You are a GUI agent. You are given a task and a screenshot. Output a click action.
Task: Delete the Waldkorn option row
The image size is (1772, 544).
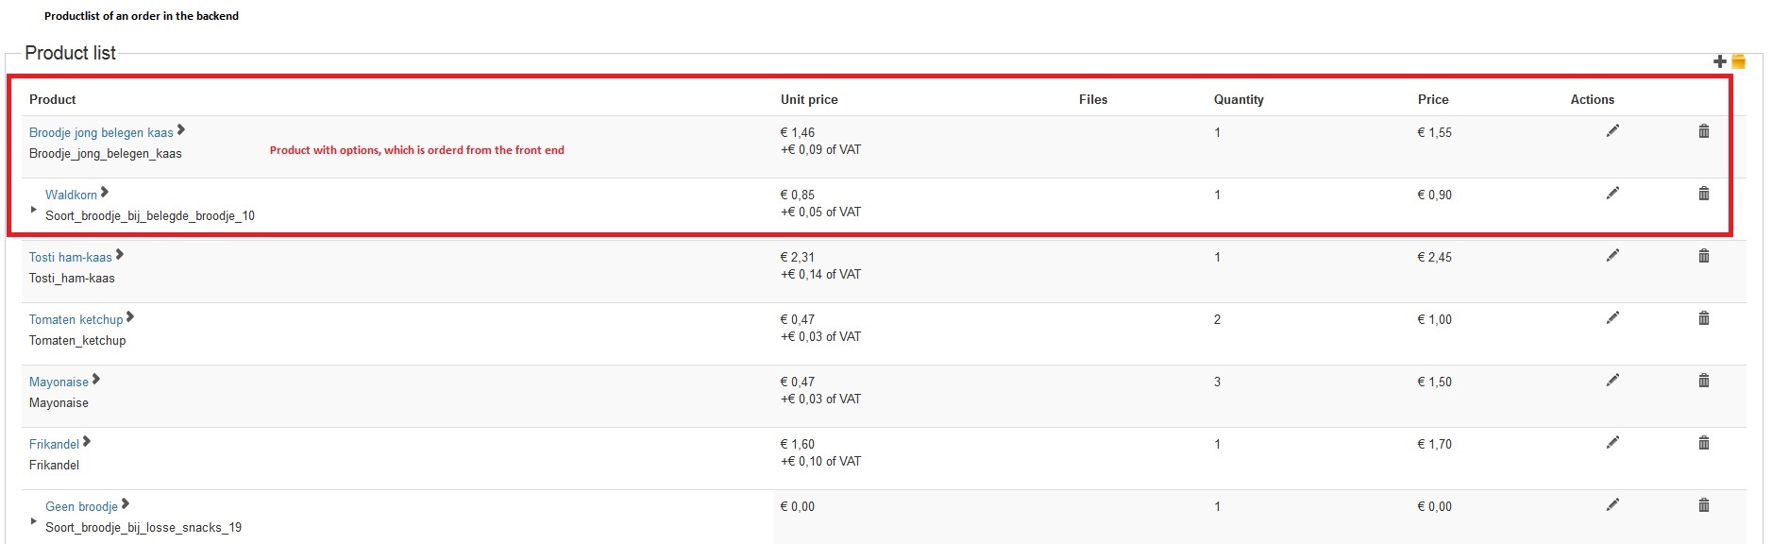(1704, 194)
